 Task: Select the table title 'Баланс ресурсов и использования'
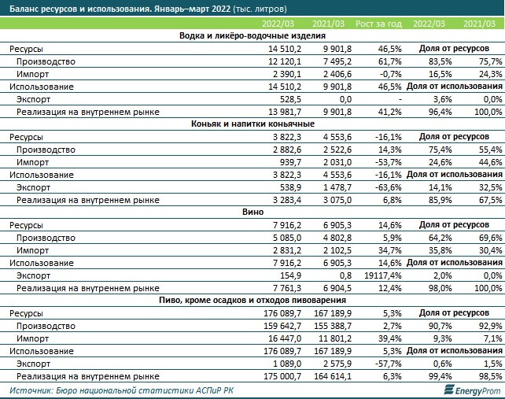79,9
